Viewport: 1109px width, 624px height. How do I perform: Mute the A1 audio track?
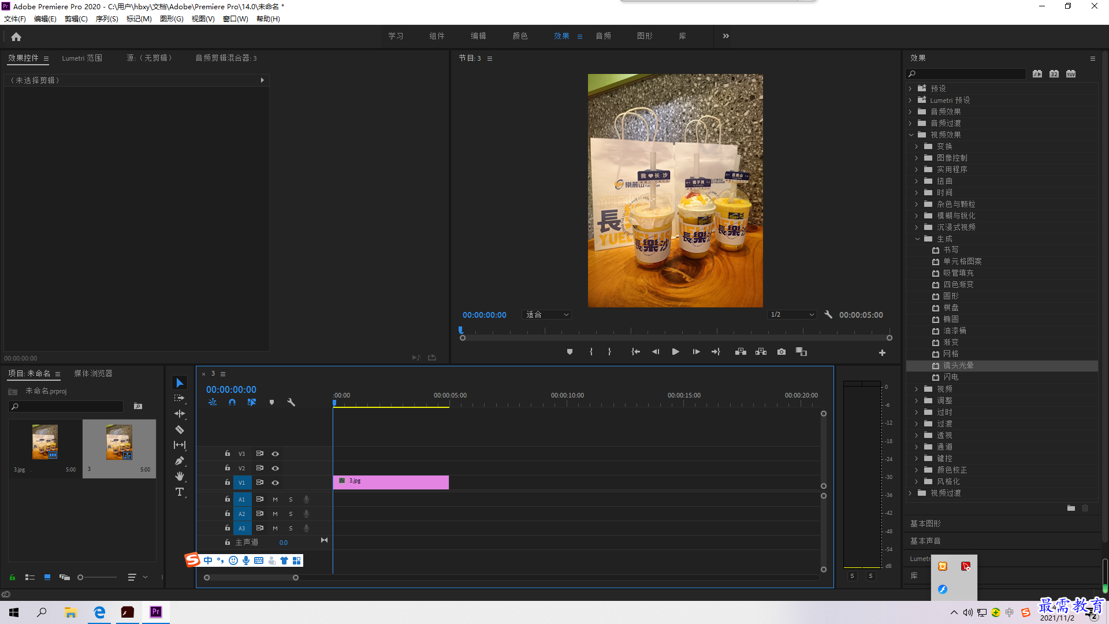click(275, 500)
